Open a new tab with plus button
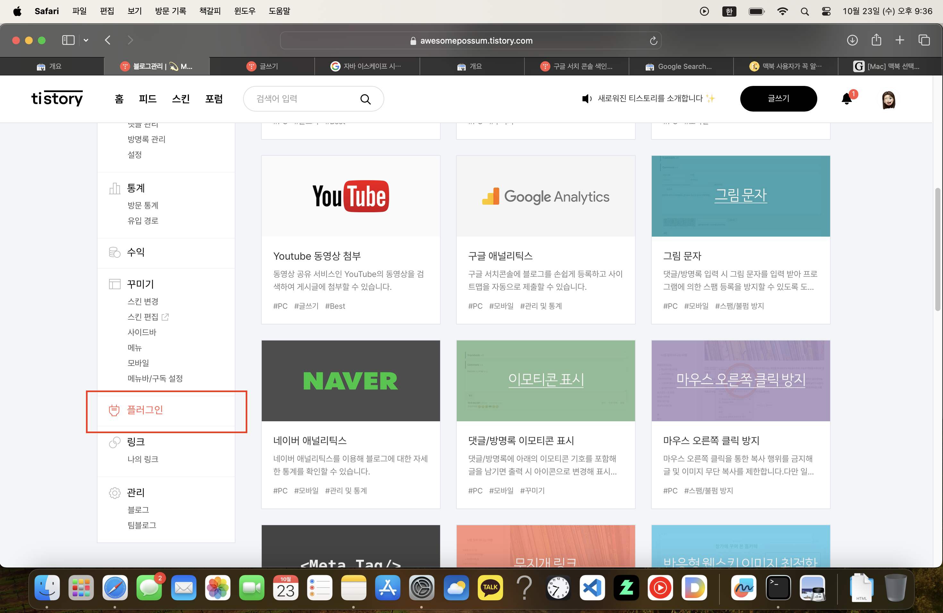 [900, 40]
